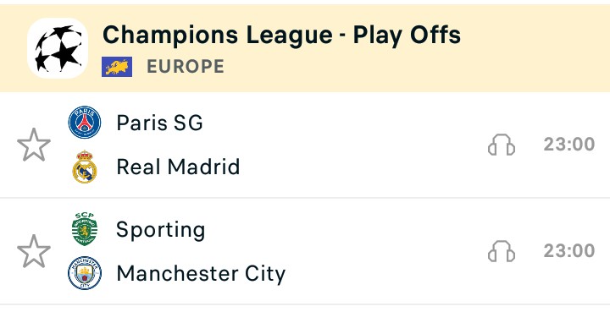This screenshot has width=610, height=312.
Task: Open audio commentary for Sporting match
Action: [x=502, y=251]
